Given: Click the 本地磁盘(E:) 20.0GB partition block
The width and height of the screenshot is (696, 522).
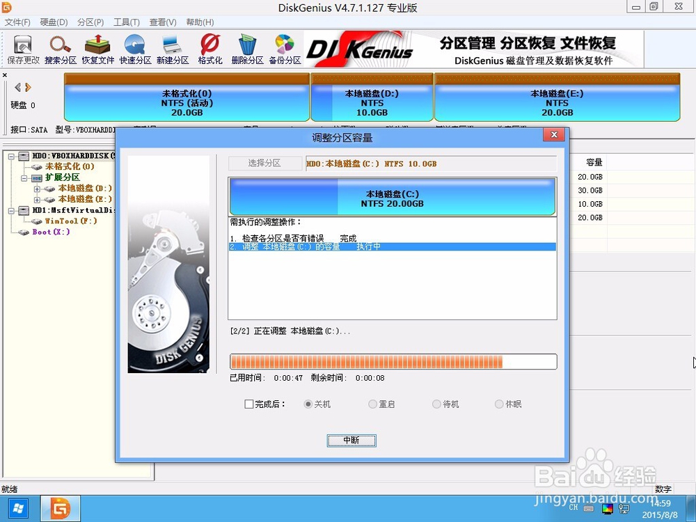Looking at the screenshot, I should point(557,97).
